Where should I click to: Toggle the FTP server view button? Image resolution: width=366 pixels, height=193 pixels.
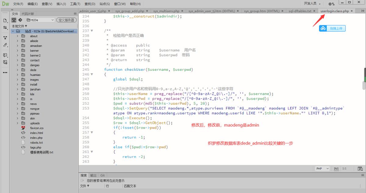pos(14,20)
